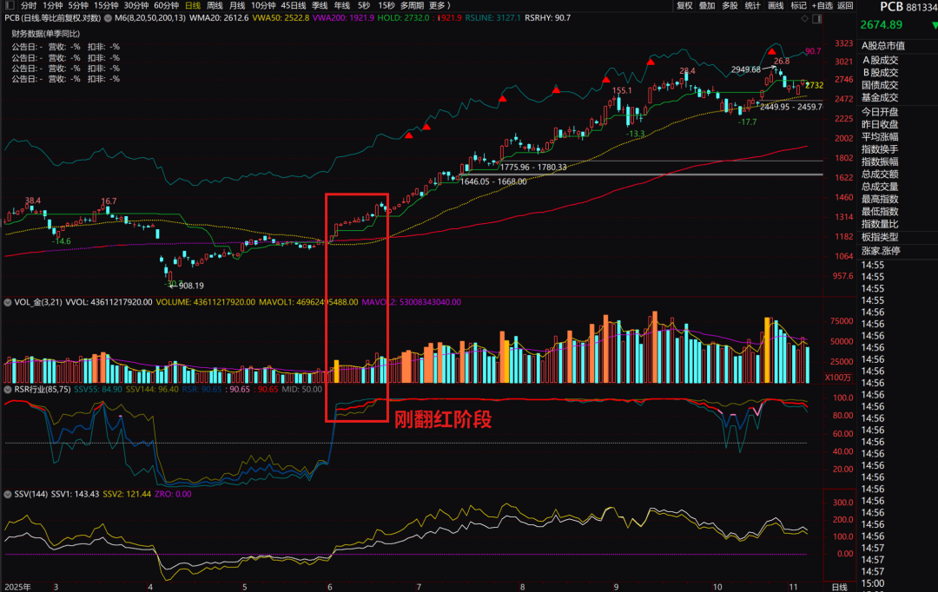This screenshot has height=592, width=938.
Task: Open the 画线 drawing tools
Action: (x=776, y=5)
